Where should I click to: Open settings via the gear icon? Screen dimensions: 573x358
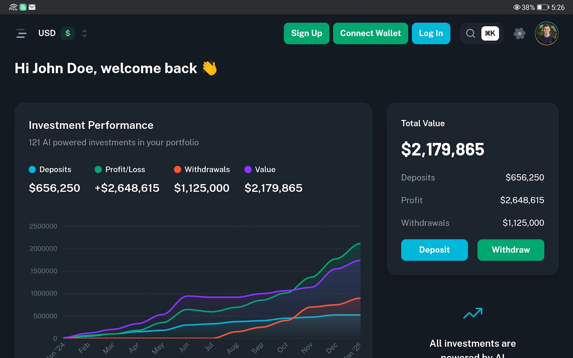[520, 33]
